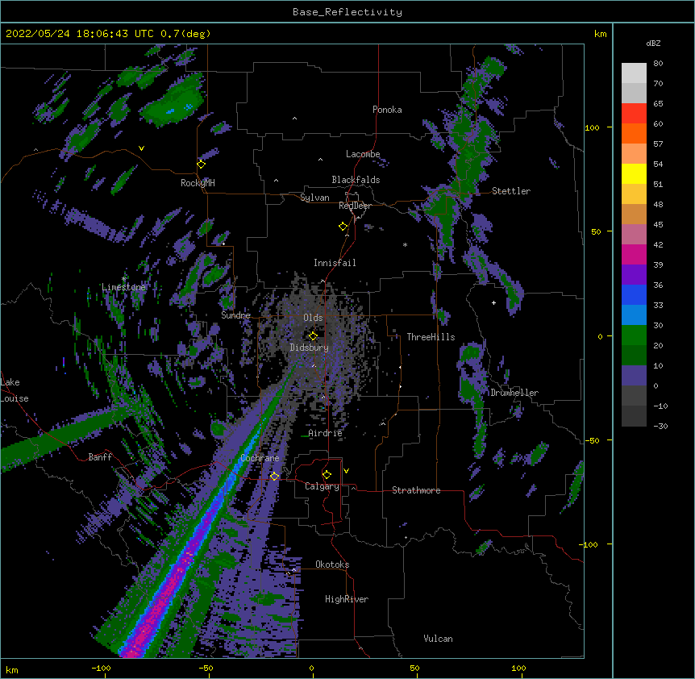Click the Base_Reflectivity title
Viewport: 695px width, 679px height.
pyautogui.click(x=347, y=12)
